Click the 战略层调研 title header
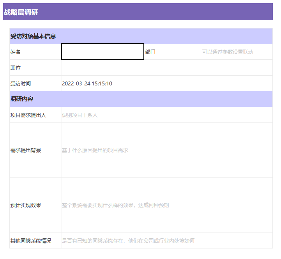Viewport: 281px width, 259px height. [138, 12]
